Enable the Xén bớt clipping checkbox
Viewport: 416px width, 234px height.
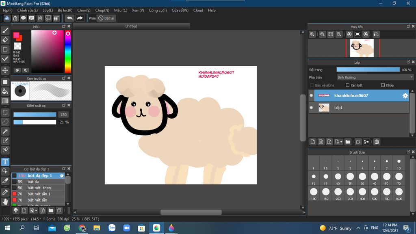(x=348, y=85)
